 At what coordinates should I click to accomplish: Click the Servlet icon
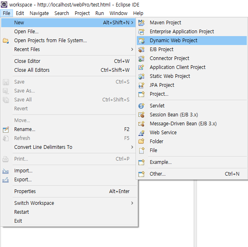point(141,106)
